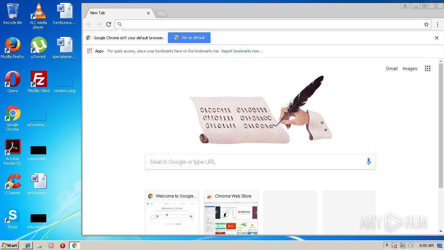Select Opera desktop icon
The height and width of the screenshot is (250, 444).
pyautogui.click(x=12, y=82)
